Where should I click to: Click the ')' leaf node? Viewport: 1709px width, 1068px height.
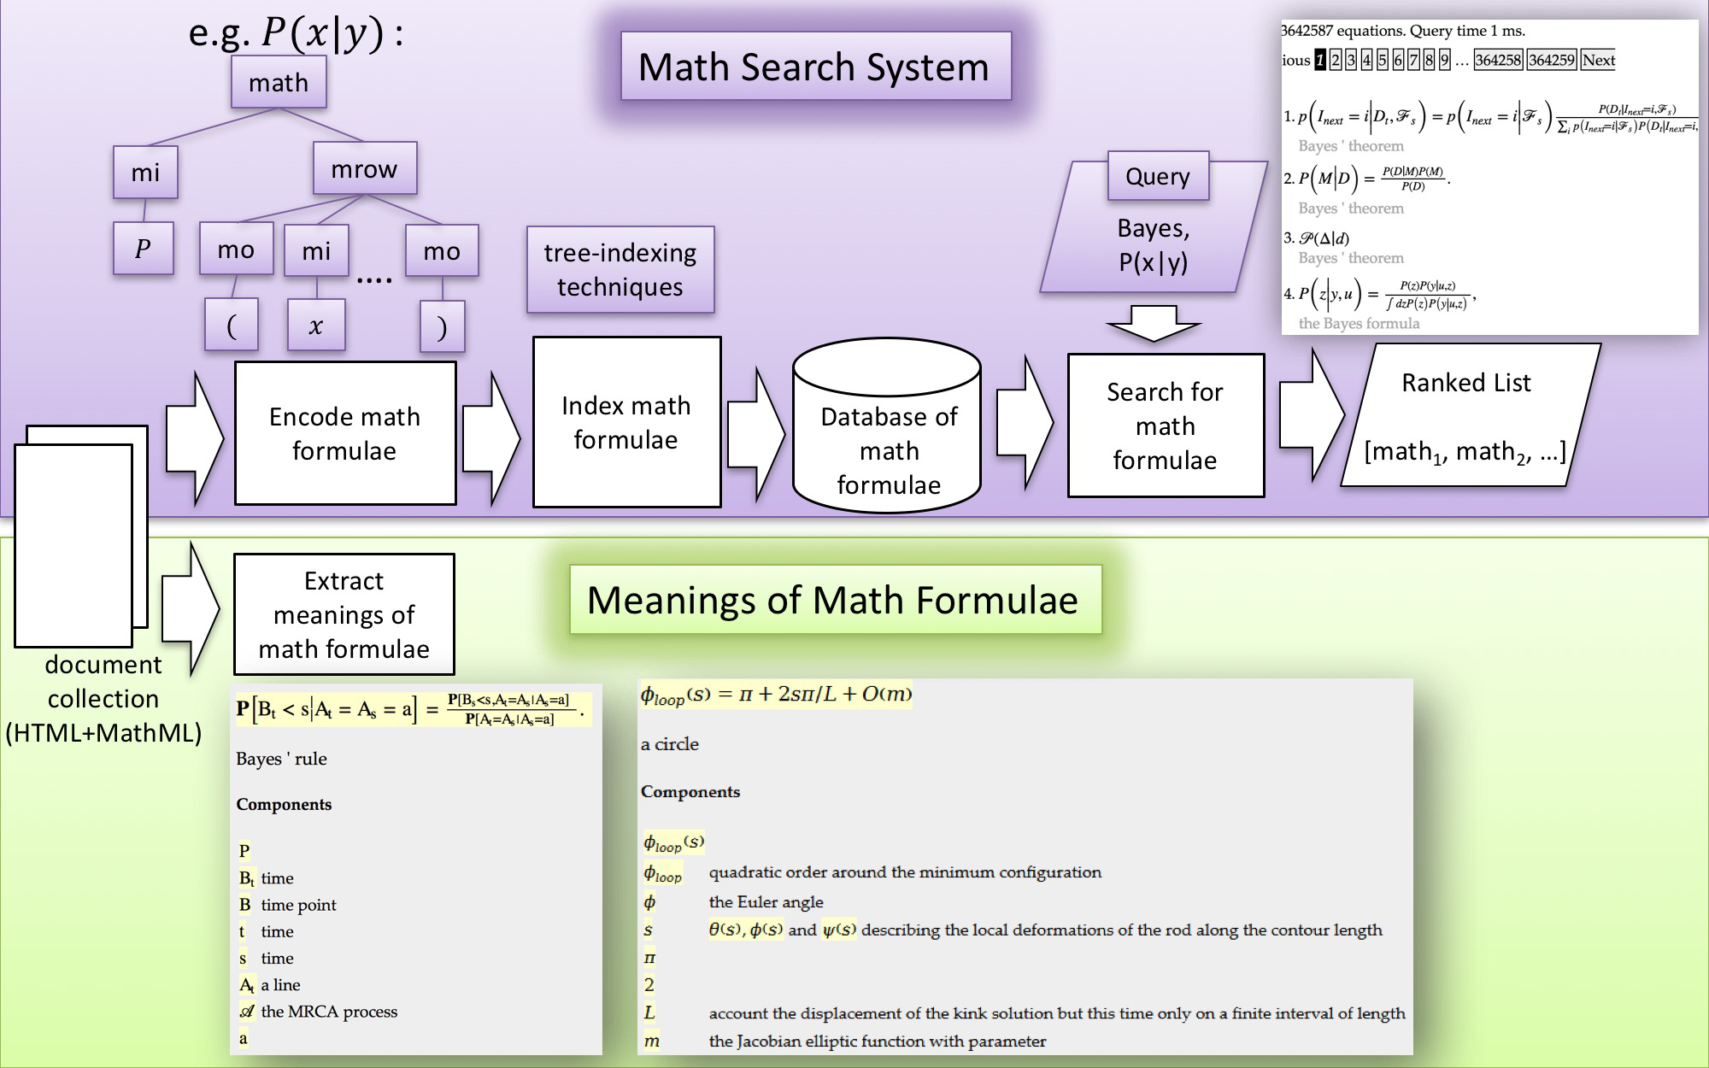443,326
